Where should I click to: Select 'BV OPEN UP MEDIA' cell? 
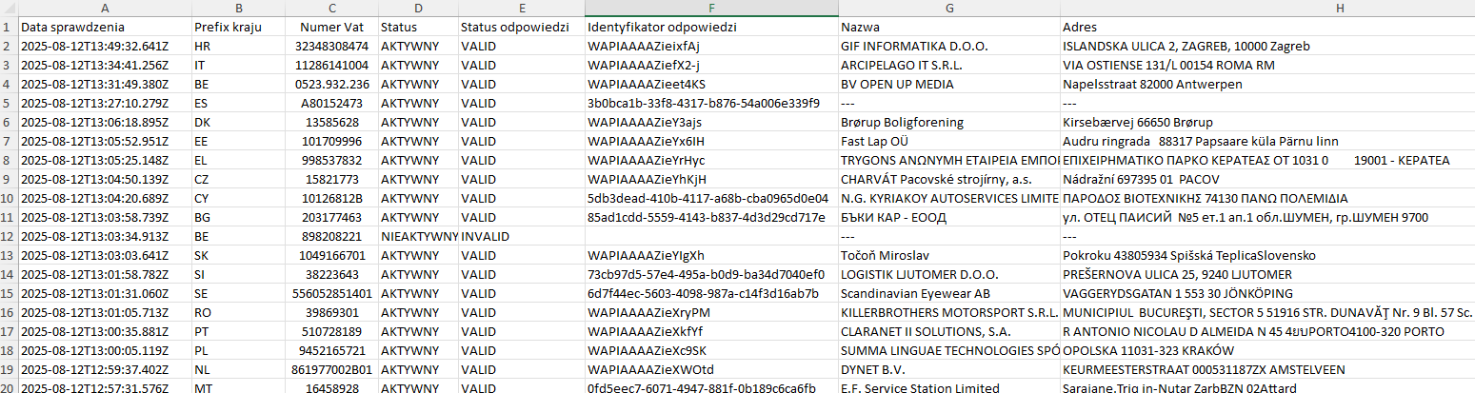click(x=948, y=84)
